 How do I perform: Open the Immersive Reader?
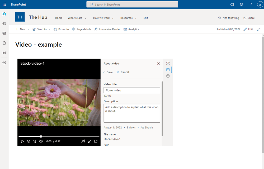pos(107,29)
